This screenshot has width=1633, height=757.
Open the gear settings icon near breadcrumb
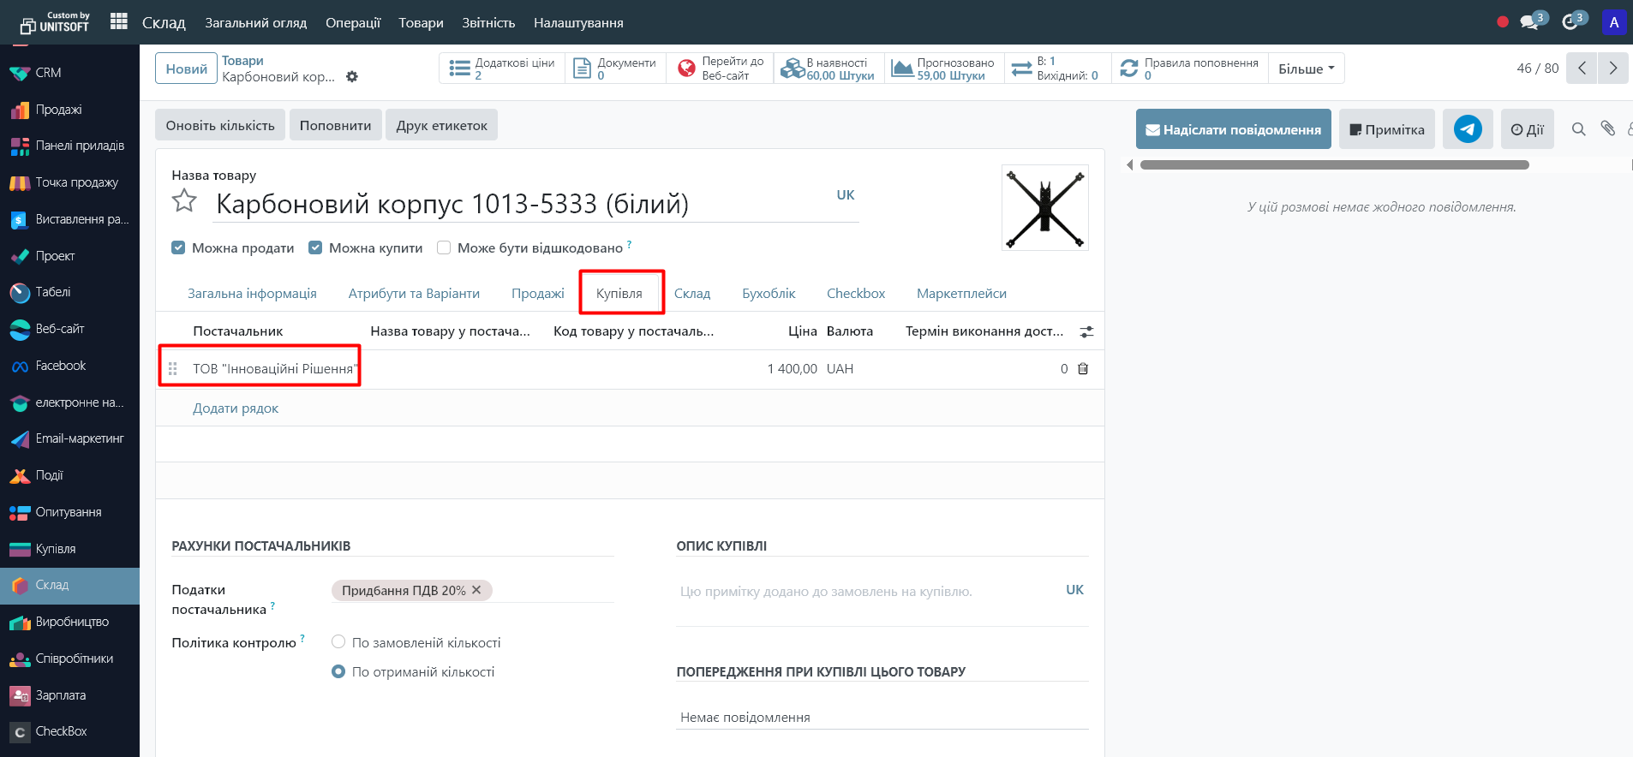click(352, 77)
